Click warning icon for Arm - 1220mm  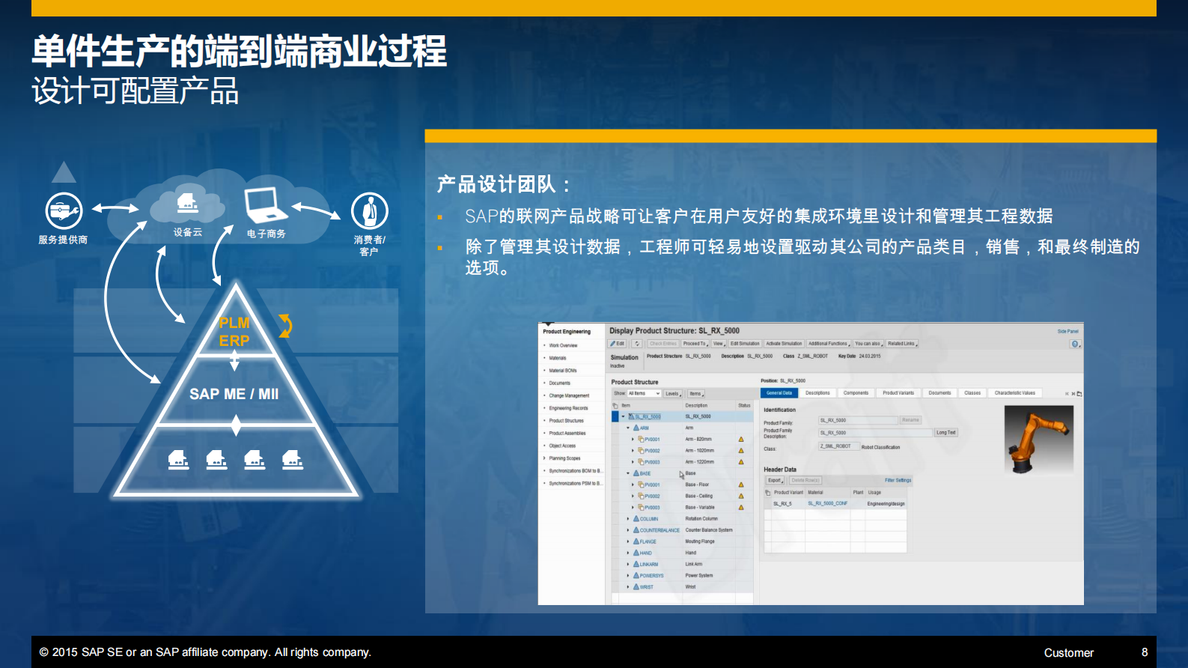coord(741,462)
